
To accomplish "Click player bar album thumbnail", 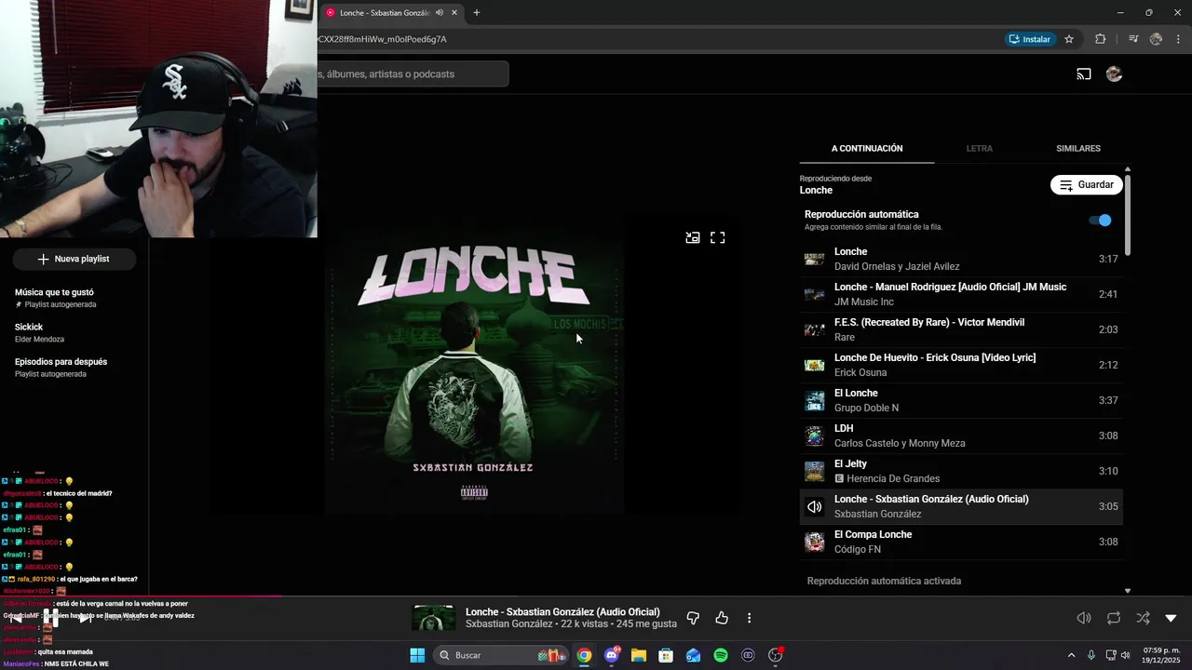I will click(433, 618).
